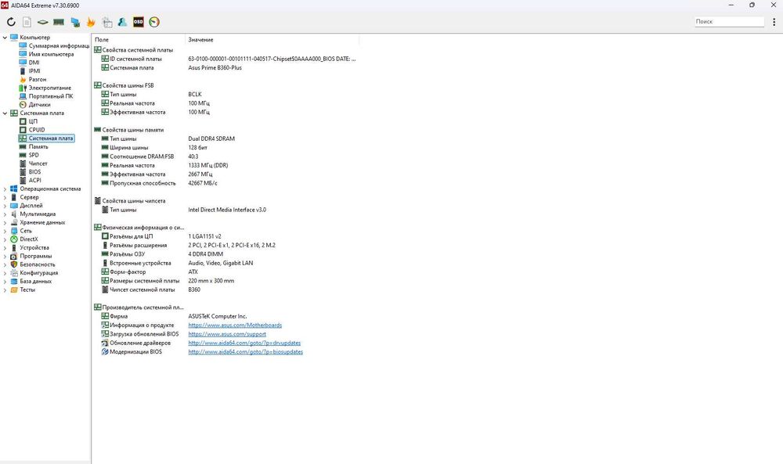Image resolution: width=783 pixels, height=464 pixels.
Task: Select Устройства in the tree
Action: 34,248
